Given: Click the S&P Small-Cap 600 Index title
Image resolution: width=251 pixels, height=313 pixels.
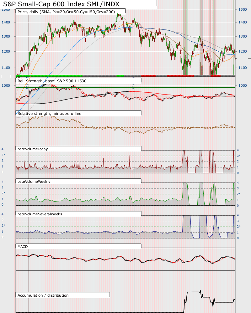Looking at the screenshot, I should coord(61,4).
